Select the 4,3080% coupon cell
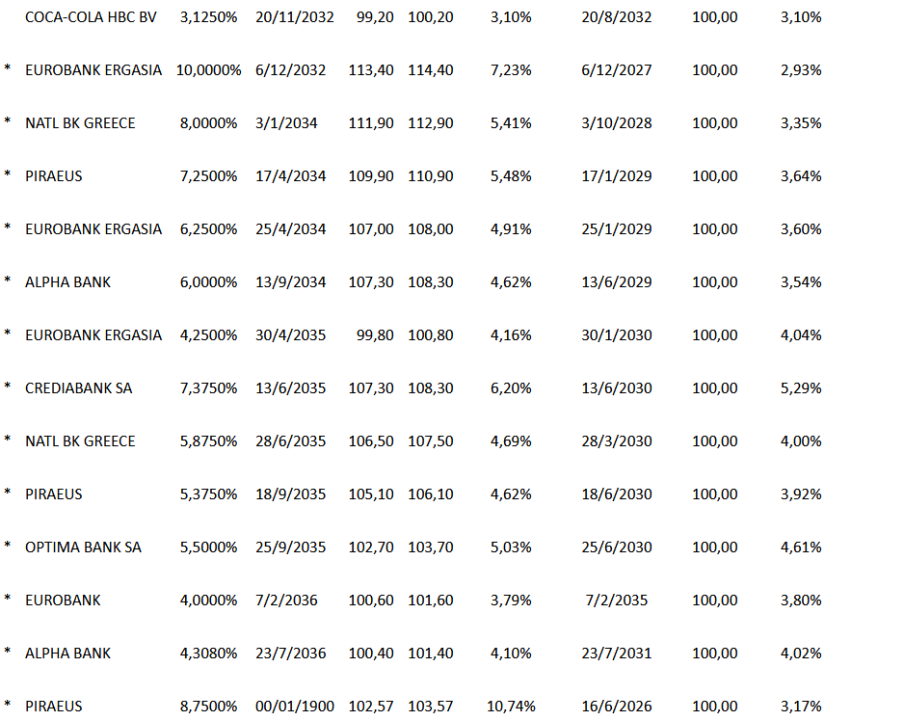904x721 pixels. click(x=208, y=654)
